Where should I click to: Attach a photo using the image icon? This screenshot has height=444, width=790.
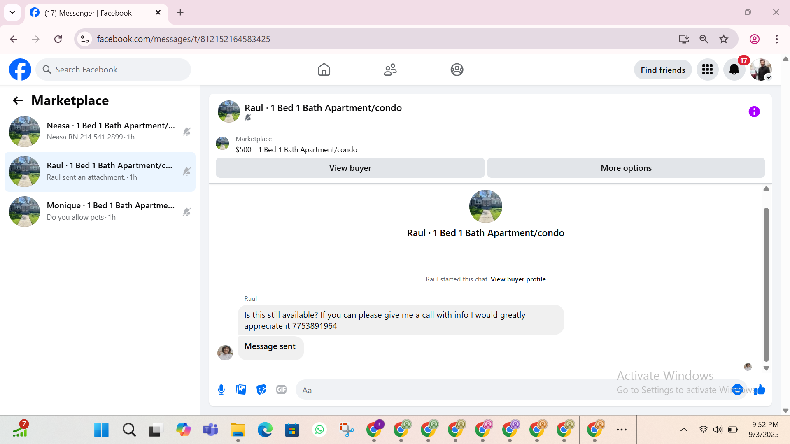coord(241,389)
